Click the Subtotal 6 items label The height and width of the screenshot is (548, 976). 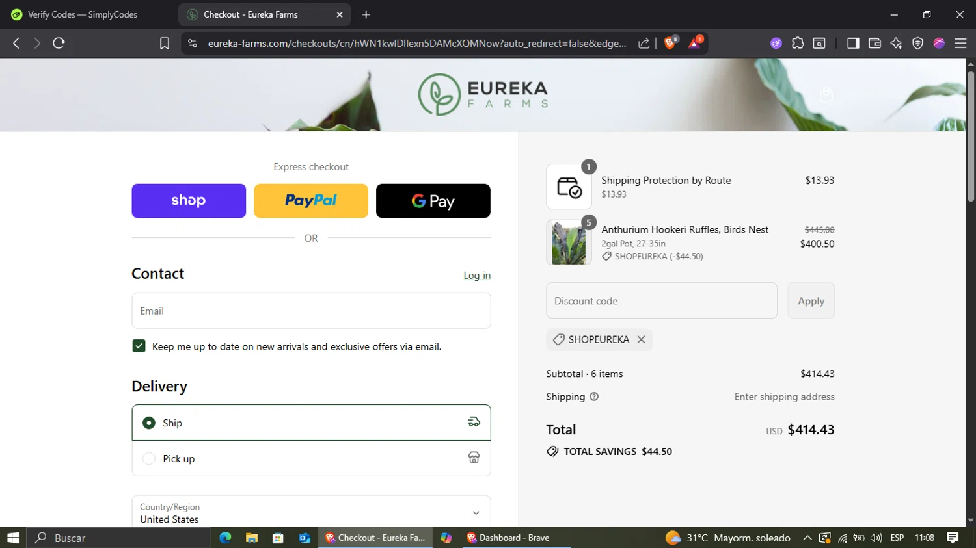[x=584, y=374]
